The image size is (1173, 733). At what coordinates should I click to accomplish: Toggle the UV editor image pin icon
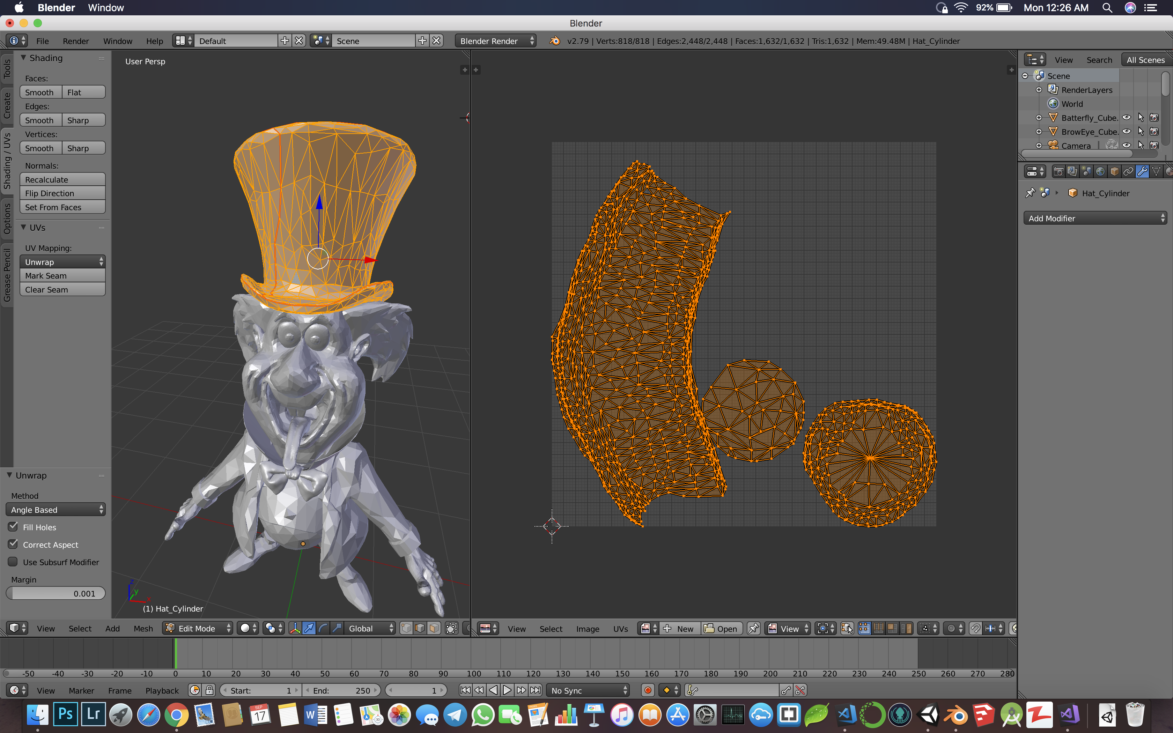pyautogui.click(x=753, y=629)
